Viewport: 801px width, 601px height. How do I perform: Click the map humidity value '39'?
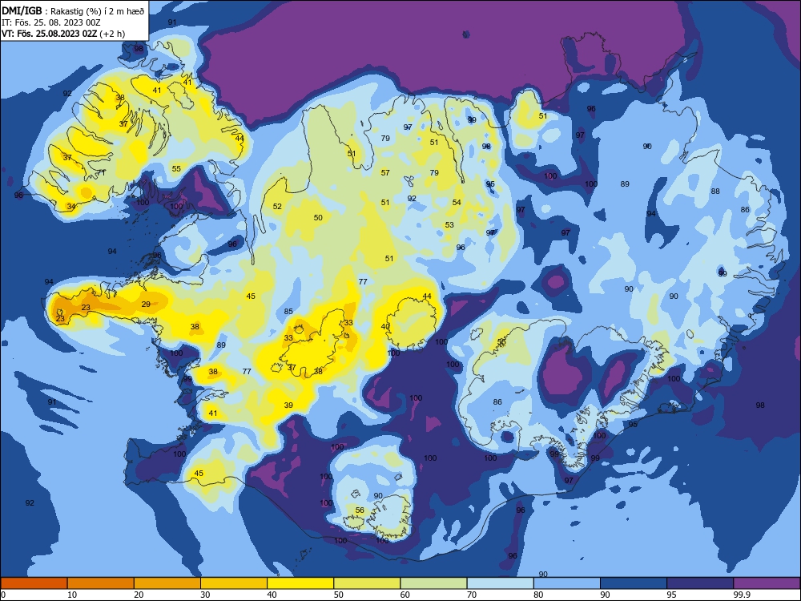click(x=288, y=405)
